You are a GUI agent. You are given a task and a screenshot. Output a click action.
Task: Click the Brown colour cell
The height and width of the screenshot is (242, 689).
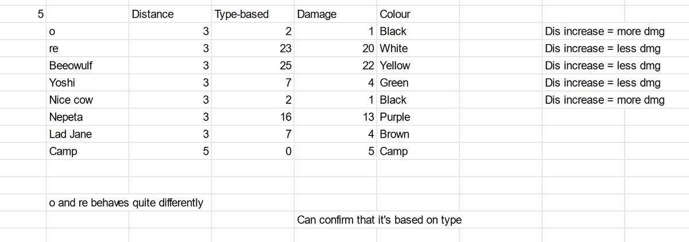tap(394, 134)
